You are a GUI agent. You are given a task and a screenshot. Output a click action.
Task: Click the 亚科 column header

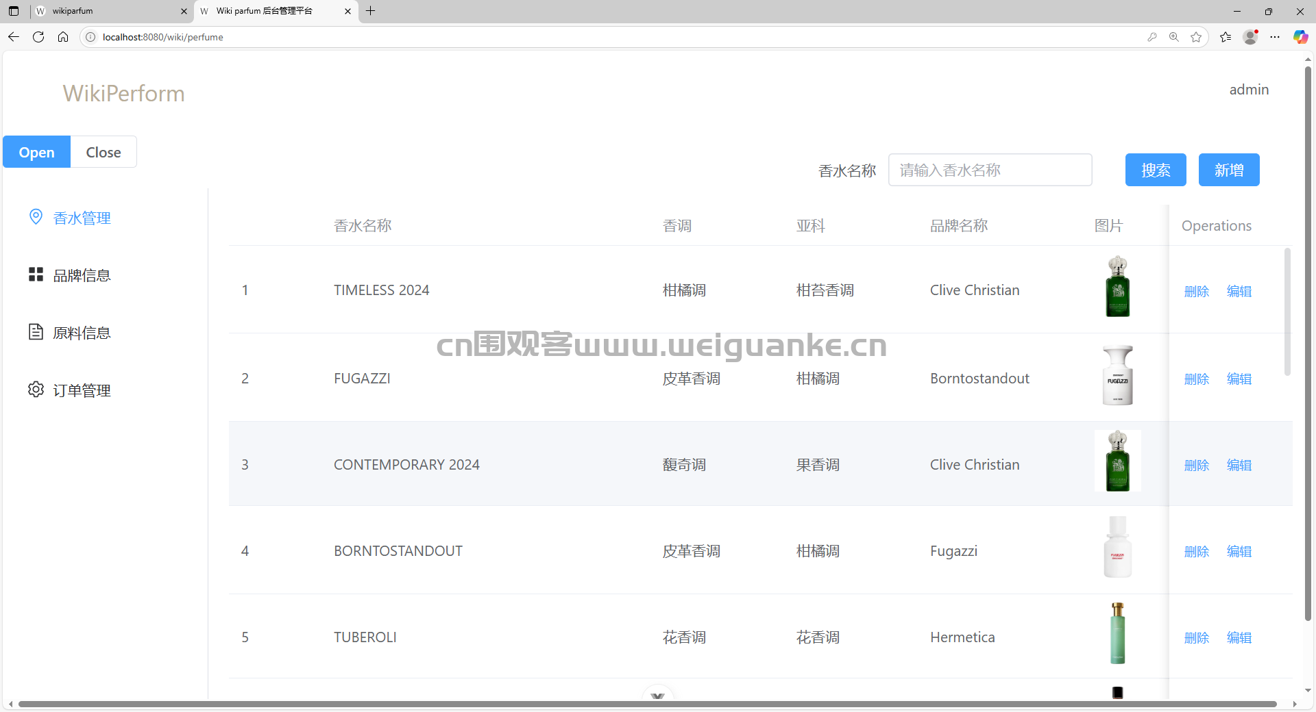pyautogui.click(x=811, y=226)
